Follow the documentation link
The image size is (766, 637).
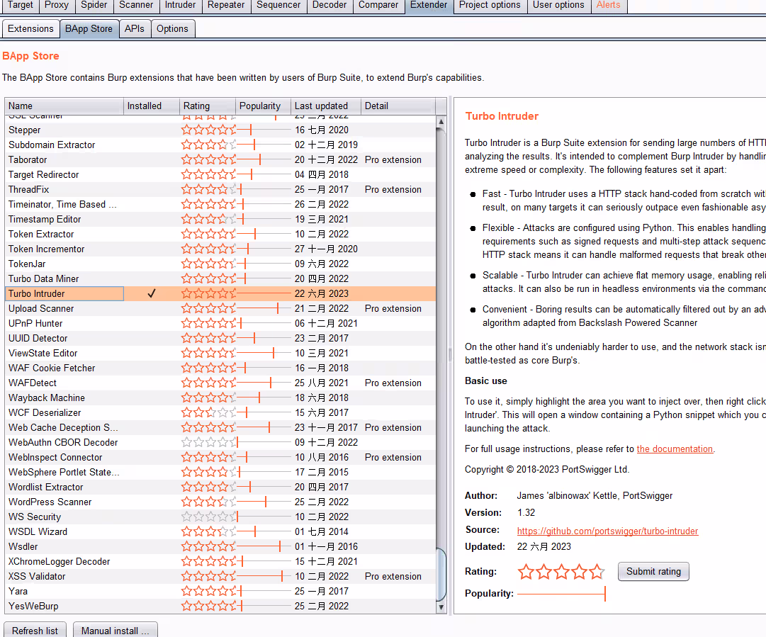[675, 449]
